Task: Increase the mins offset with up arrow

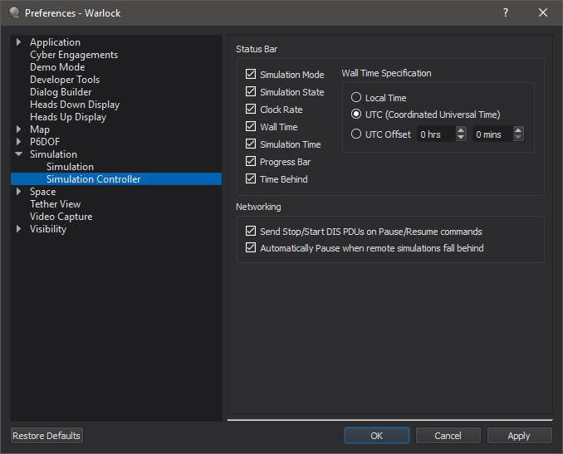Action: pos(518,130)
